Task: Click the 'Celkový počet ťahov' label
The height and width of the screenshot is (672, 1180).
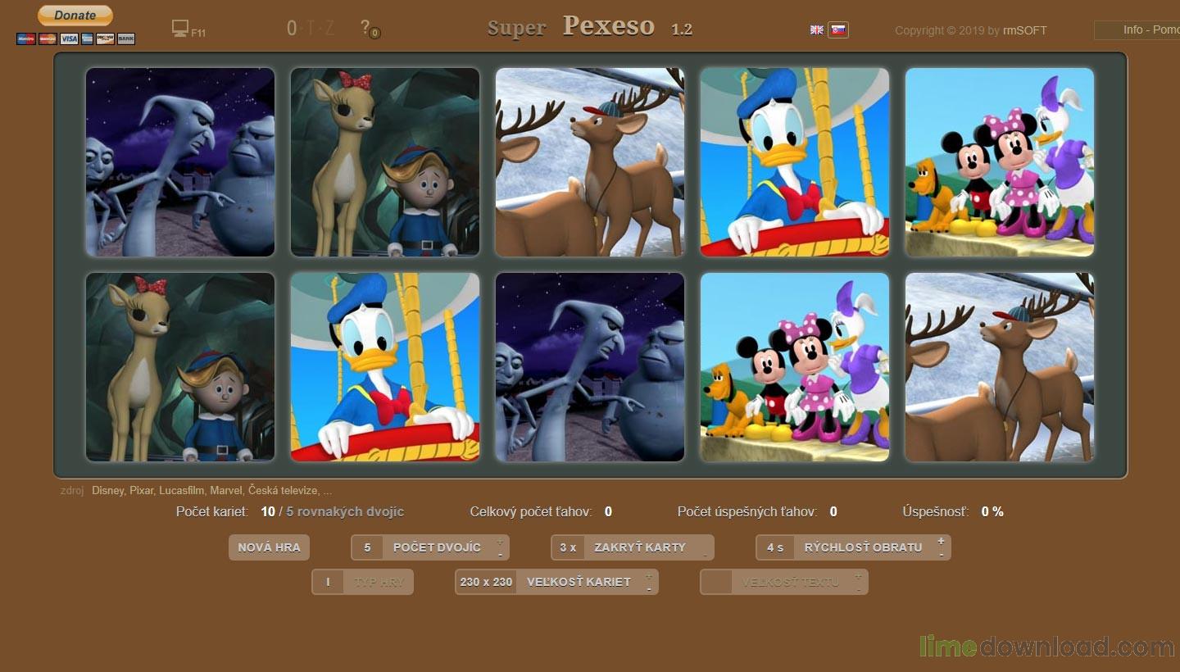Action: pyautogui.click(x=531, y=511)
